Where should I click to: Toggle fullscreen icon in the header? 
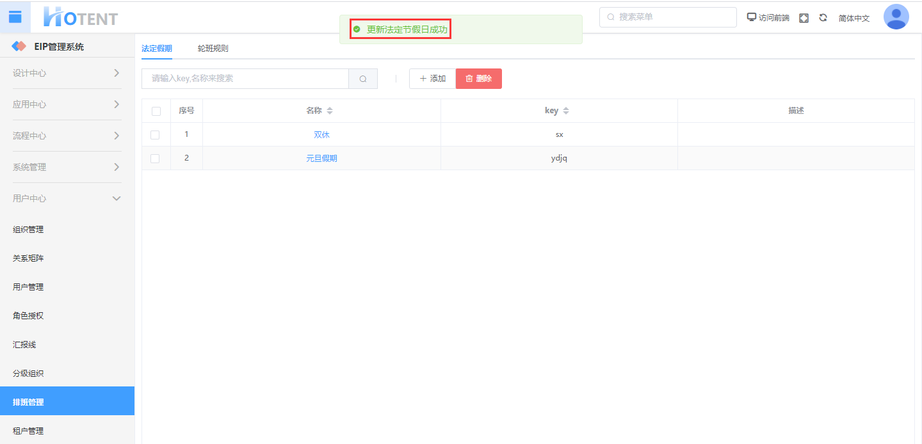coord(804,18)
